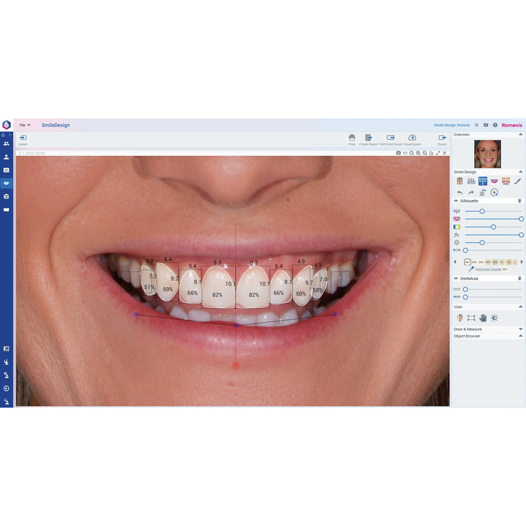
Task: Click the brightness slider in Silhouette
Action: (482, 243)
